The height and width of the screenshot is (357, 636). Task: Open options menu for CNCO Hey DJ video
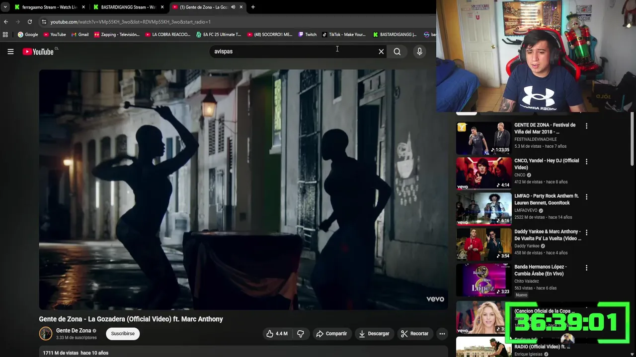click(586, 162)
